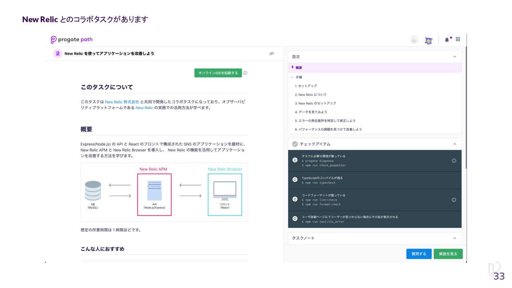The width and height of the screenshot is (512, 288).
Task: Click info icon beside online IDE button
Action: point(245,73)
